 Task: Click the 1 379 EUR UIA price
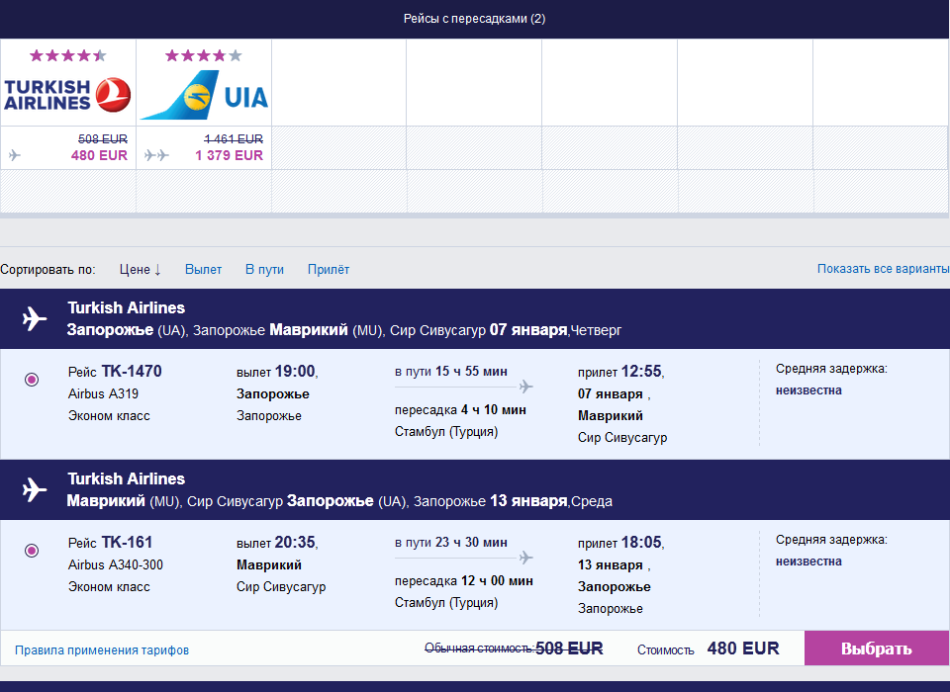[229, 155]
